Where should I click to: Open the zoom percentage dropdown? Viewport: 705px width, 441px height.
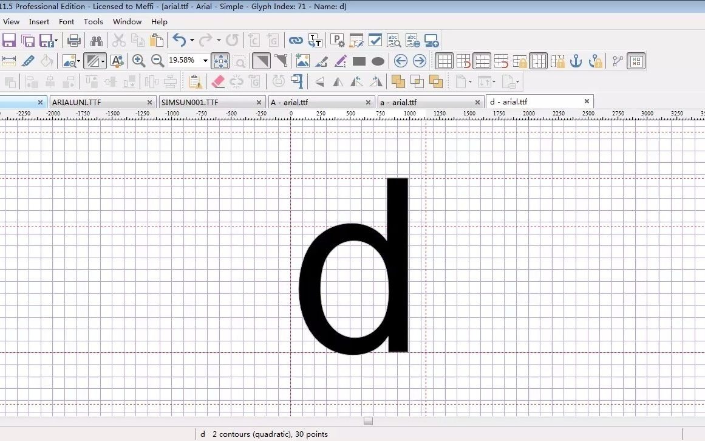(205, 60)
